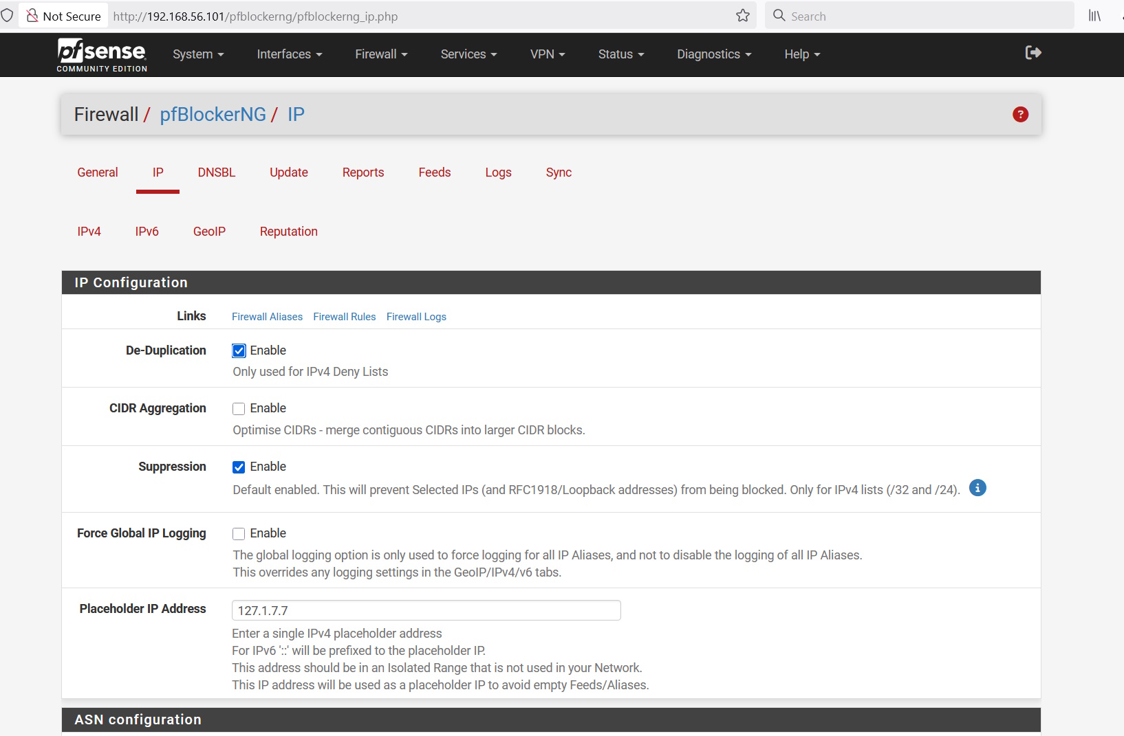This screenshot has height=736, width=1124.
Task: Switch to the Sync tab
Action: [x=559, y=172]
